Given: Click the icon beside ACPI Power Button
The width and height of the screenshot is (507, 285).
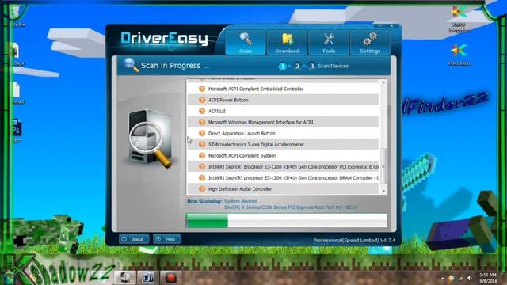Looking at the screenshot, I should 202,100.
